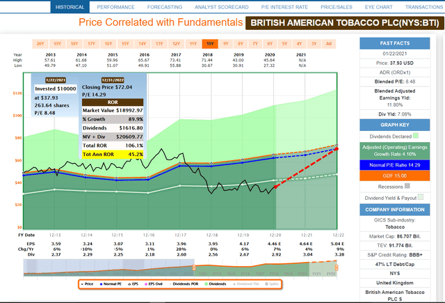445x303 pixels.
Task: Toggle the EPS legend entry
Action: click(x=133, y=284)
